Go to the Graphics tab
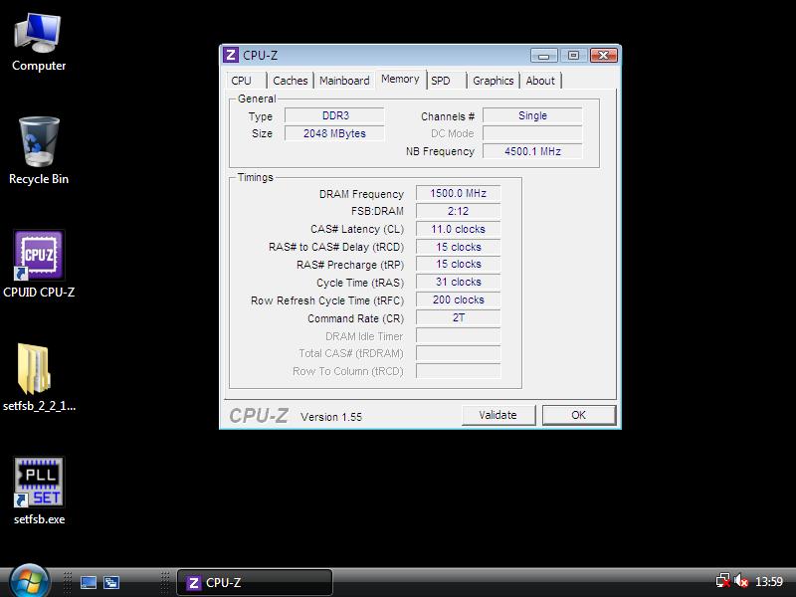Screen dimensions: 796x597 pyautogui.click(x=493, y=81)
